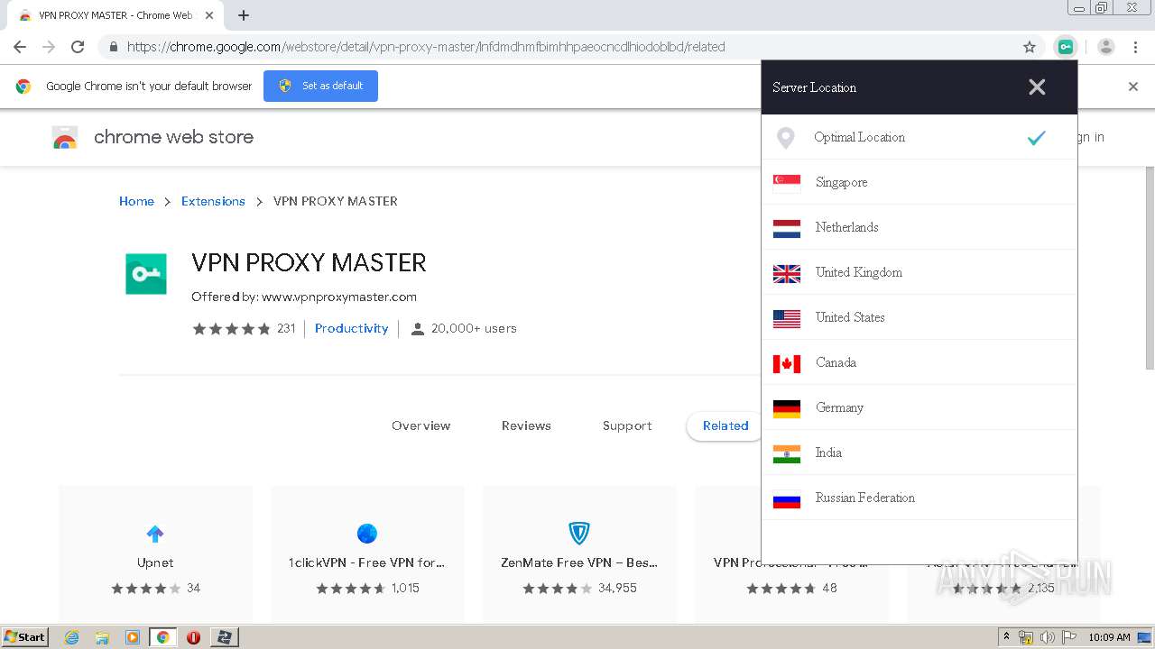Click the Windows Start button
Image resolution: width=1155 pixels, height=649 pixels.
pyautogui.click(x=24, y=636)
